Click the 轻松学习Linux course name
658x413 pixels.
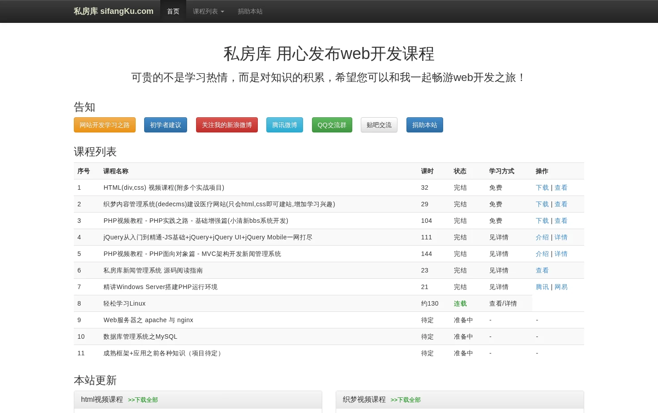[124, 303]
